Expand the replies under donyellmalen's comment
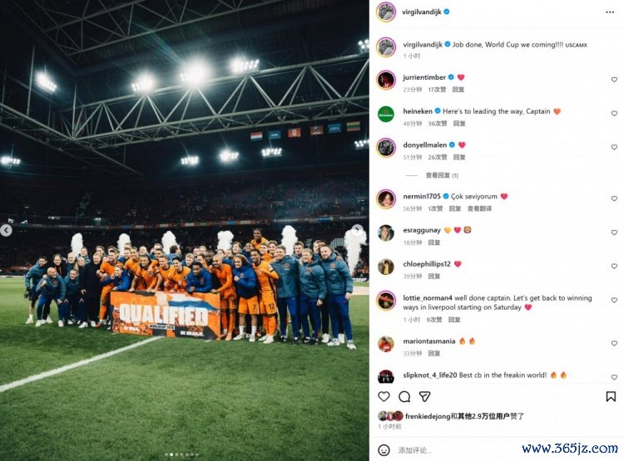Image resolution: width=624 pixels, height=461 pixels. click(442, 175)
